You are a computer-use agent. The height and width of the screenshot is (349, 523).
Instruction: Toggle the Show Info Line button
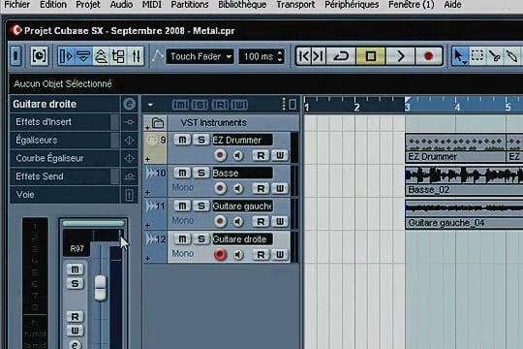point(83,56)
